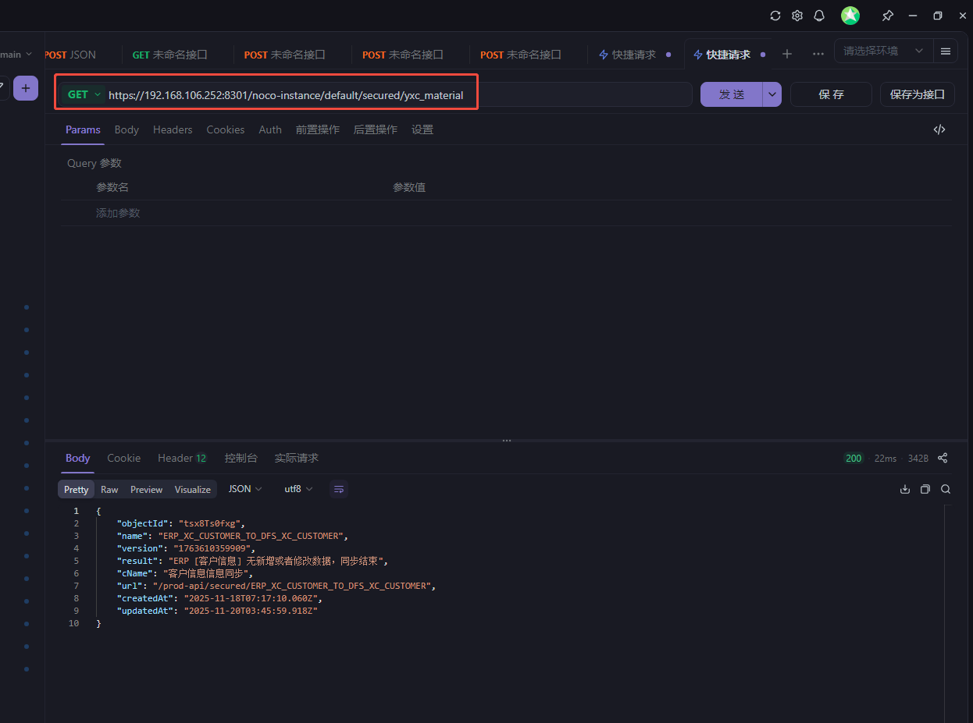Viewport: 973px width, 723px height.
Task: Open settings gear icon in title bar
Action: point(797,16)
